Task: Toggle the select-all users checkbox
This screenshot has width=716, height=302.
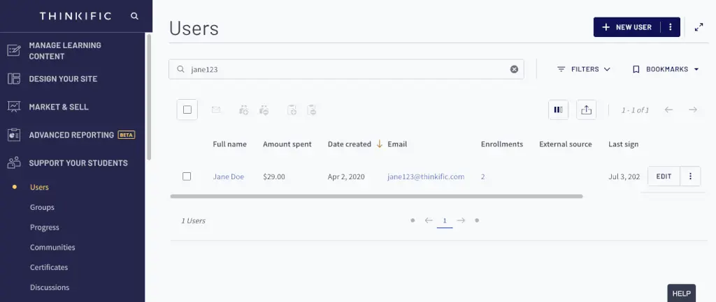Action: click(187, 110)
